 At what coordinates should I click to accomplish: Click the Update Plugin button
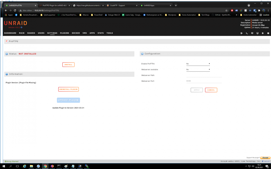pyautogui.click(x=69, y=100)
